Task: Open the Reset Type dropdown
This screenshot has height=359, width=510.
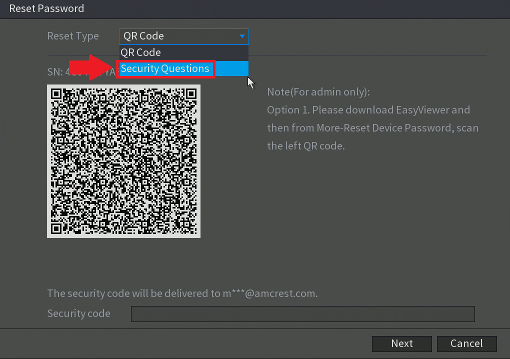Action: tap(184, 36)
